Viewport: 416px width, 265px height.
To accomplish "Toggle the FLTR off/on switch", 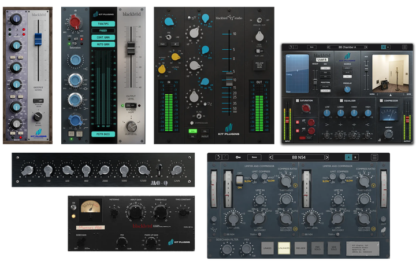I will [199, 116].
